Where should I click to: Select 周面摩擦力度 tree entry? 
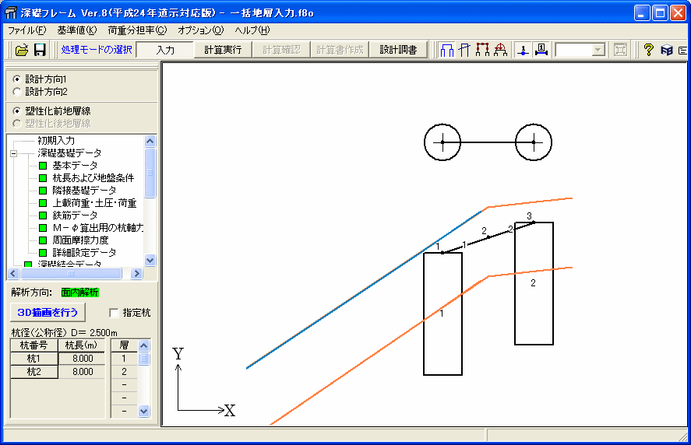click(x=80, y=240)
